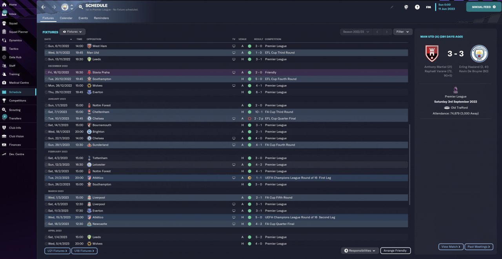The height and width of the screenshot is (259, 502).
Task: Click the View Match button
Action: coord(451,247)
